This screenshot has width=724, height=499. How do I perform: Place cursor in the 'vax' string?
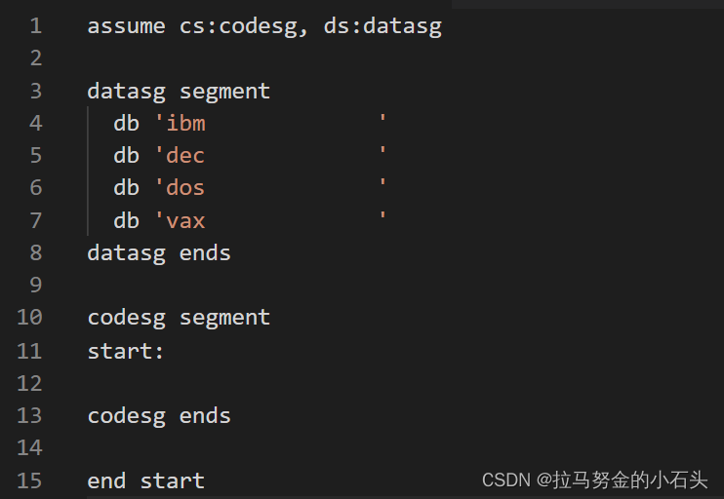(x=185, y=221)
